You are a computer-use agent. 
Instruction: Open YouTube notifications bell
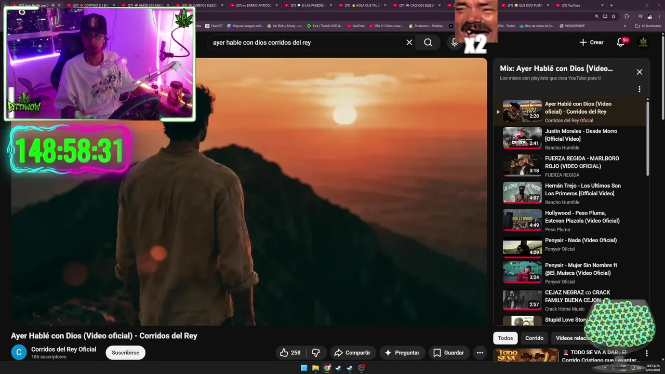[x=621, y=43]
